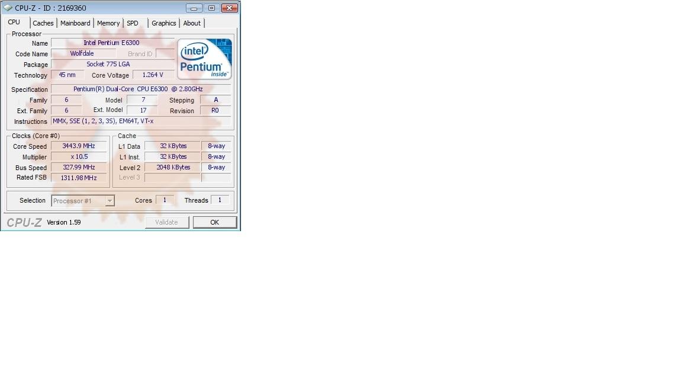
Task: Select the CPU tab
Action: pos(14,22)
